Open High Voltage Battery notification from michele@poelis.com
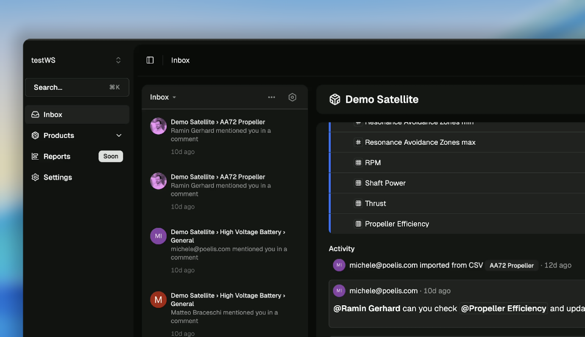 225,251
